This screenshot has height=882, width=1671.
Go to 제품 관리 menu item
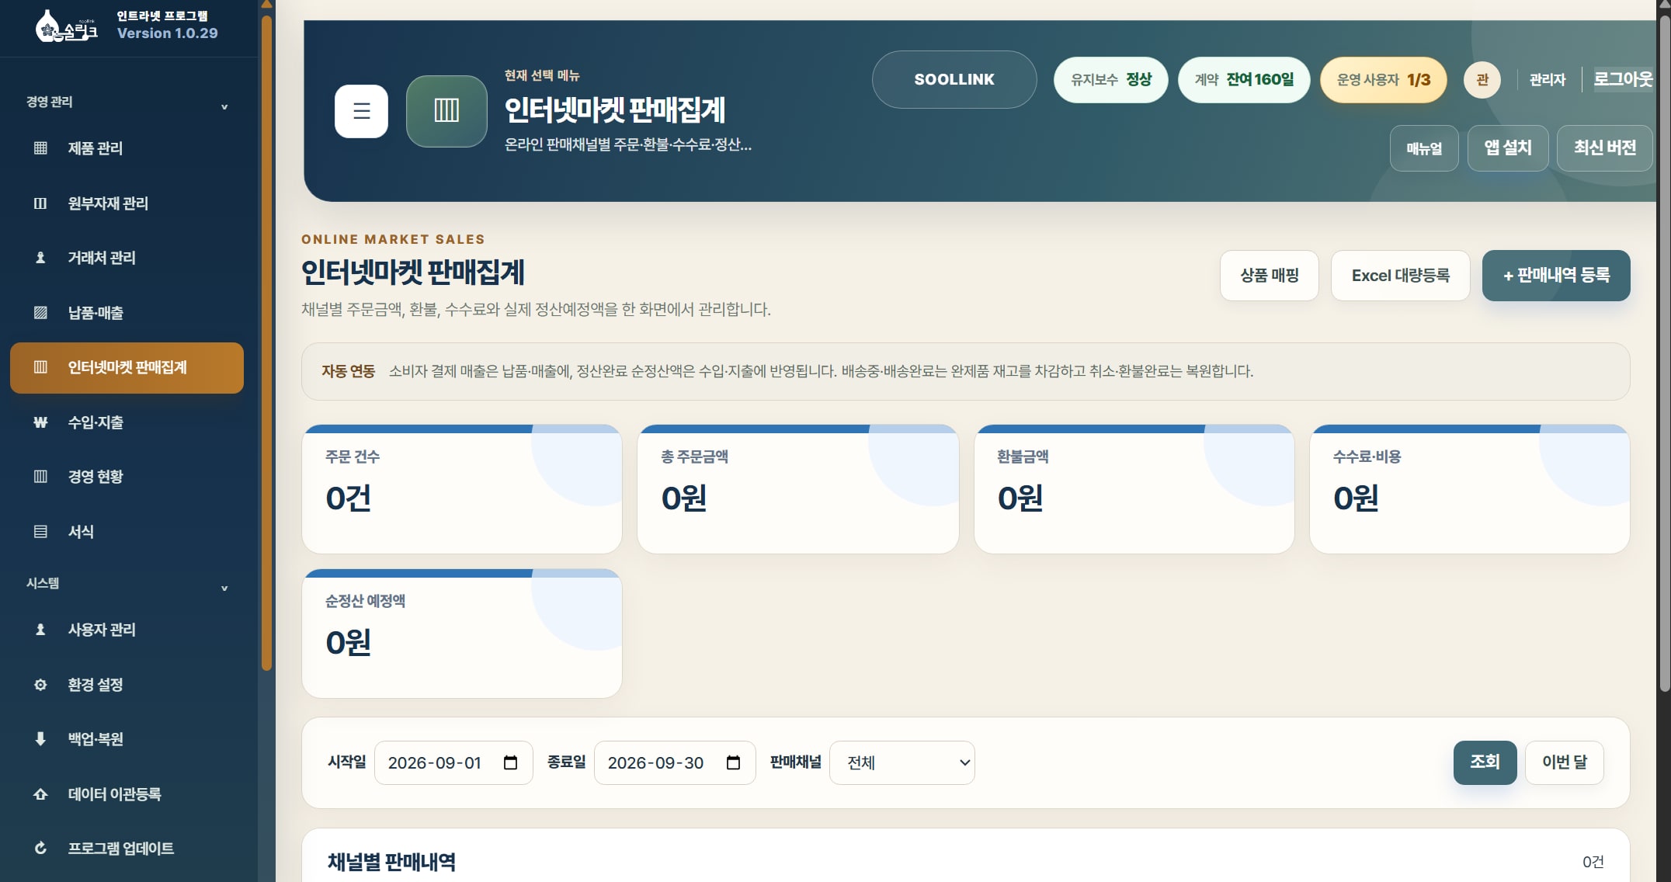(x=127, y=148)
